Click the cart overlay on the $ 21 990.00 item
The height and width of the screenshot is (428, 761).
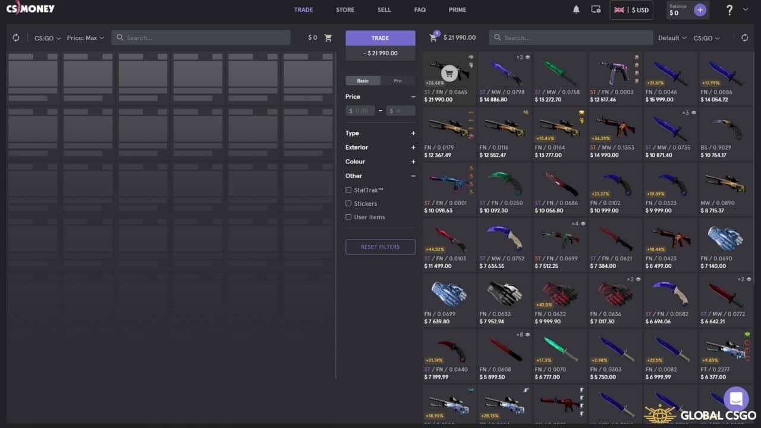449,74
